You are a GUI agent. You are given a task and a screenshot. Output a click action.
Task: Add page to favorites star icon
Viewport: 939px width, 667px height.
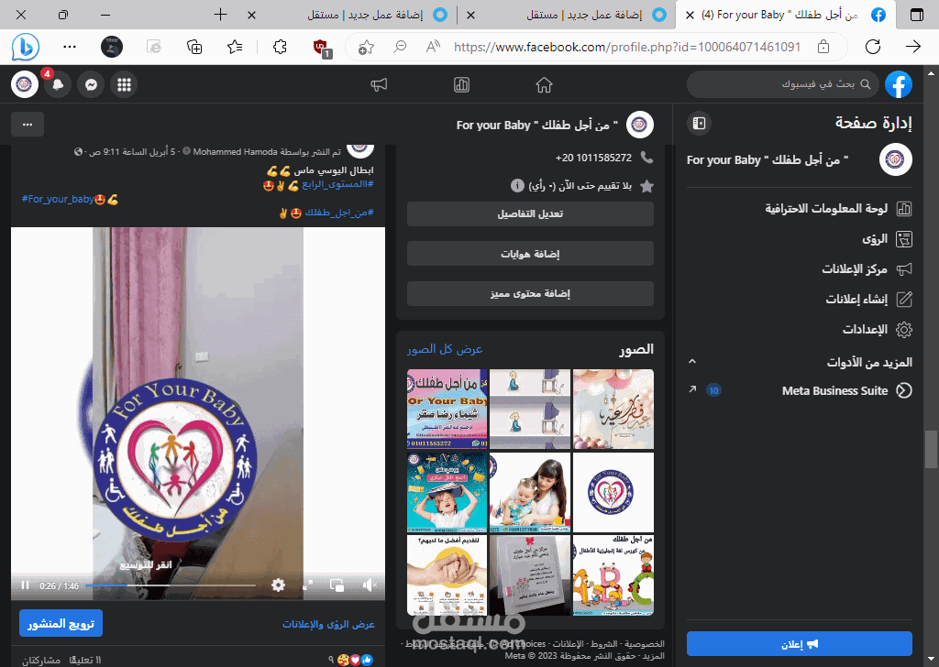pyautogui.click(x=365, y=48)
